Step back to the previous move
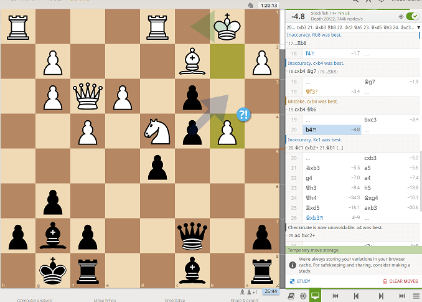The height and width of the screenshot is (302, 422). click(x=356, y=296)
